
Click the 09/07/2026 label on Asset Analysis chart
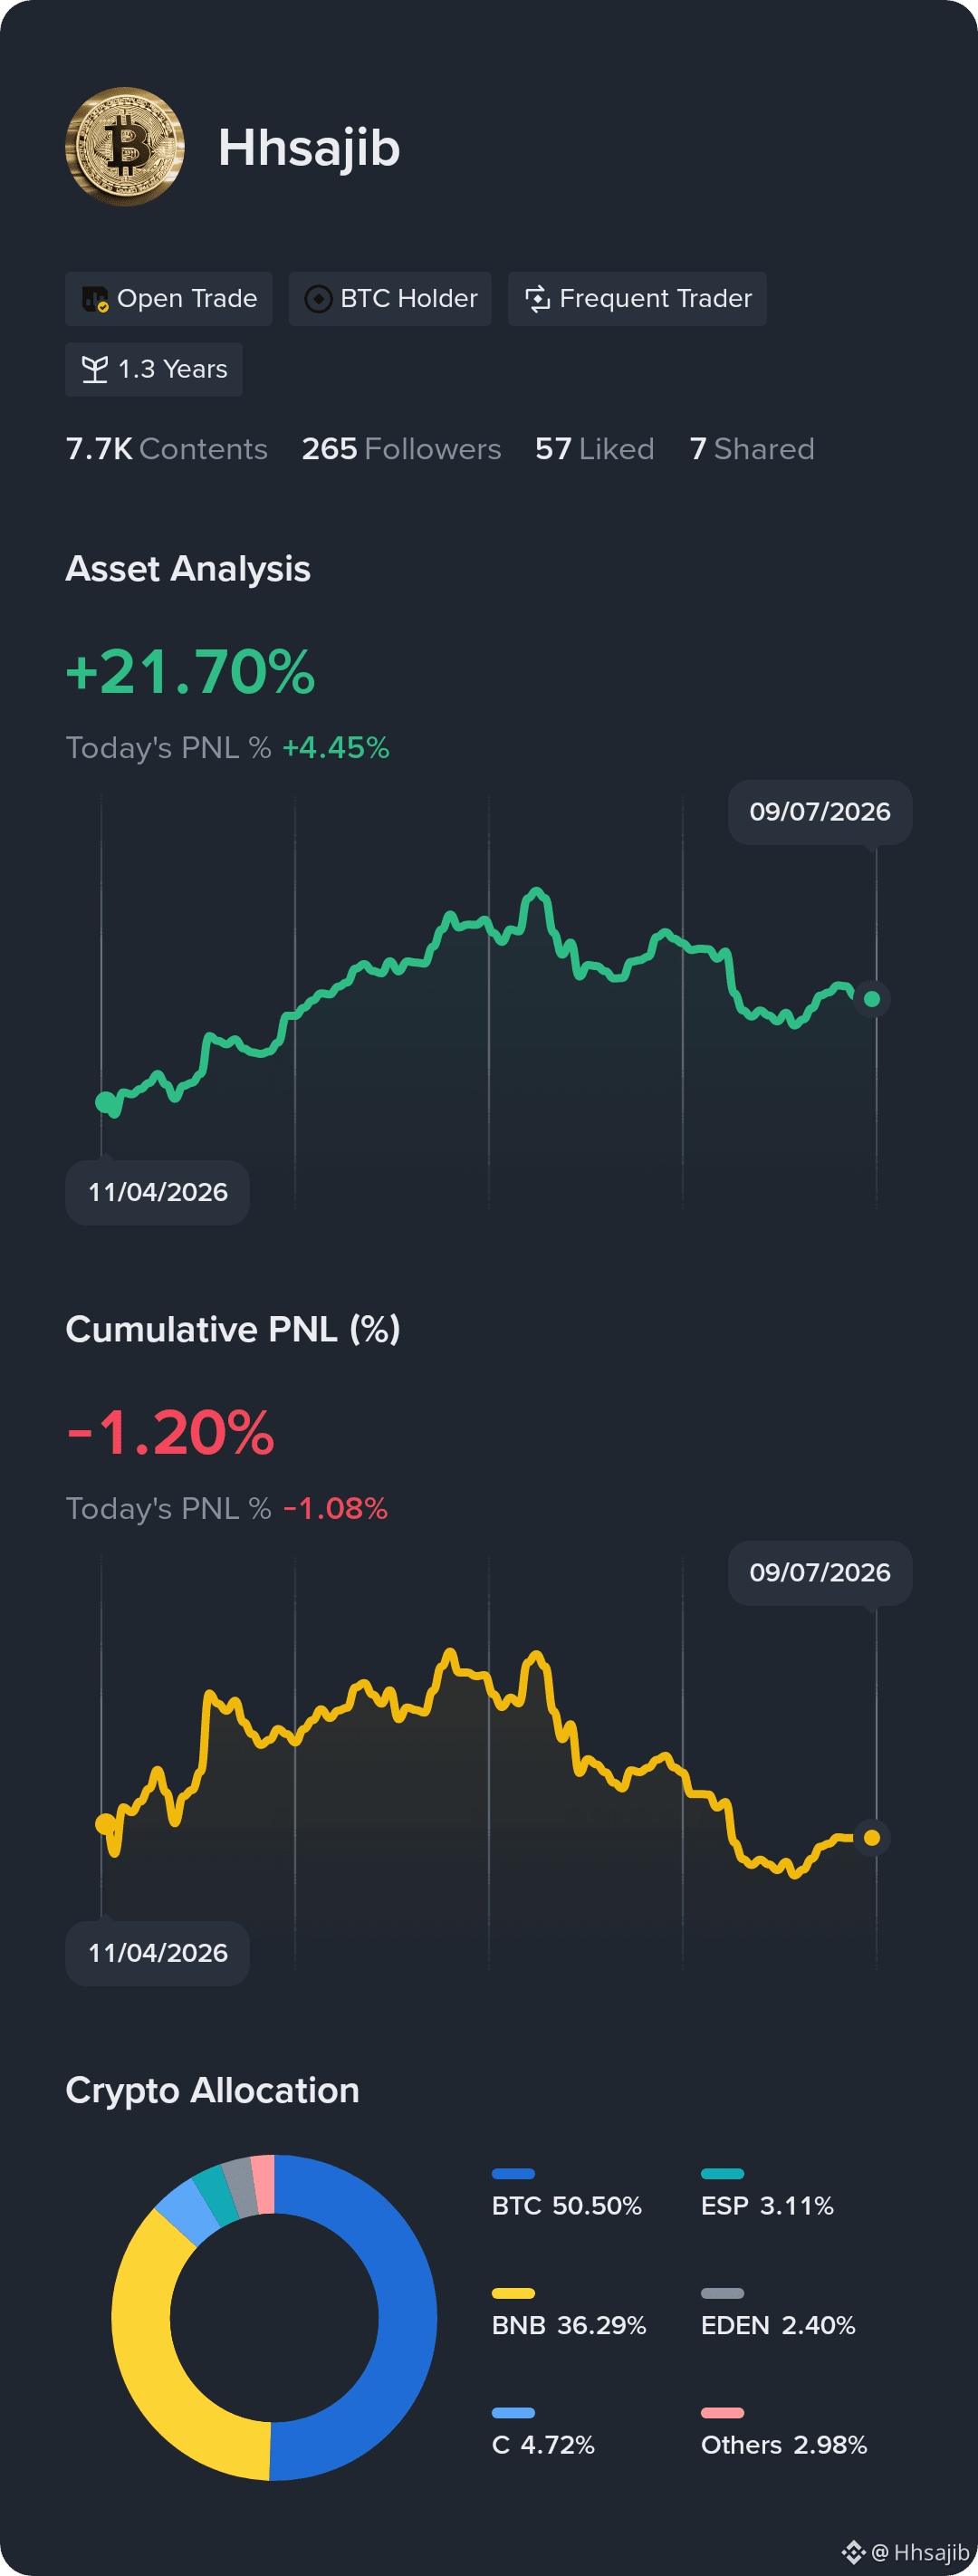click(x=820, y=812)
